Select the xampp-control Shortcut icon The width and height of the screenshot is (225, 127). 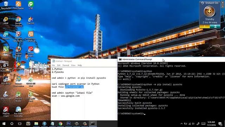[31, 37]
